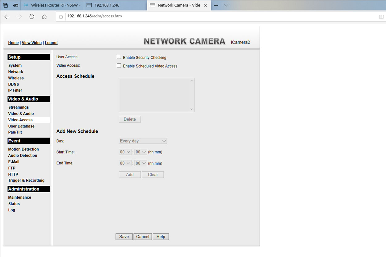Enable Scheduled Video Access
Image resolution: width=386 pixels, height=257 pixels.
[119, 65]
